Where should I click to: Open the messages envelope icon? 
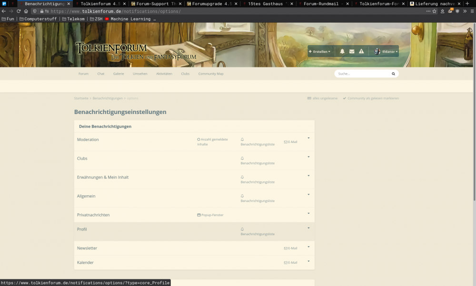pyautogui.click(x=352, y=51)
